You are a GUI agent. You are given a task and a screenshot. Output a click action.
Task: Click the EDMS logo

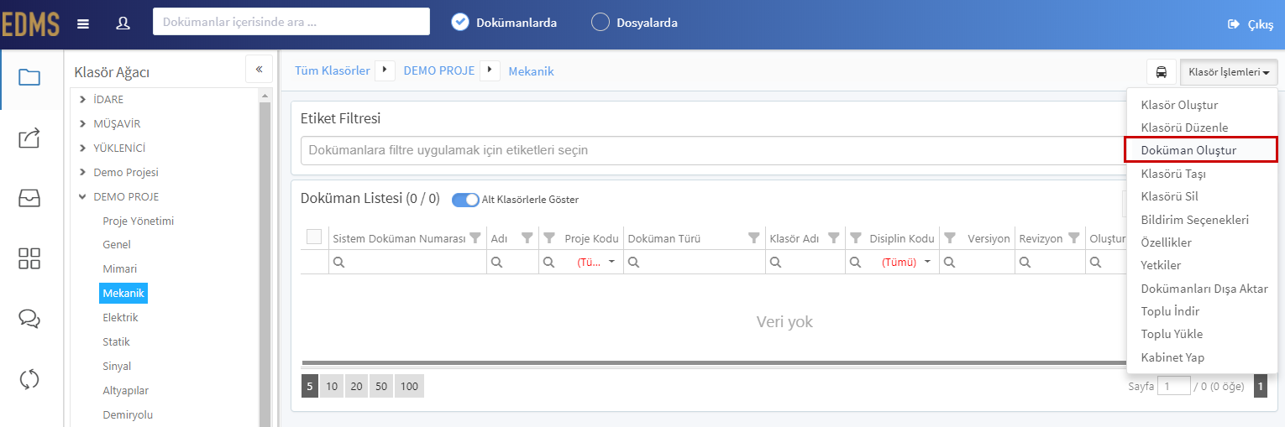click(30, 23)
